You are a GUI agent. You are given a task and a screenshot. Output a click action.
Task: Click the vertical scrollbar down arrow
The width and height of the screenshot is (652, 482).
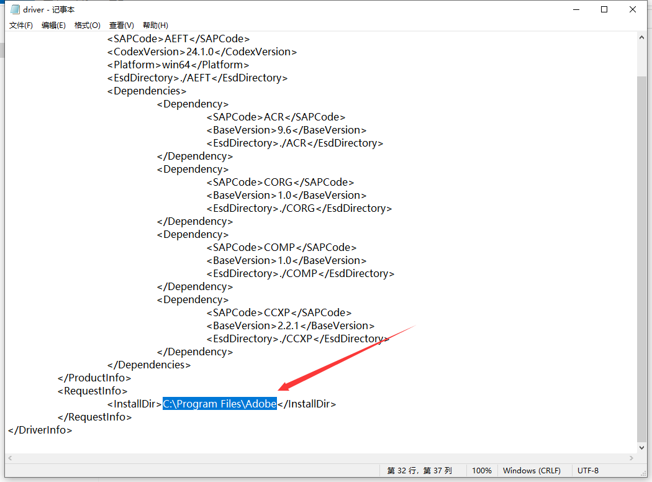[642, 447]
